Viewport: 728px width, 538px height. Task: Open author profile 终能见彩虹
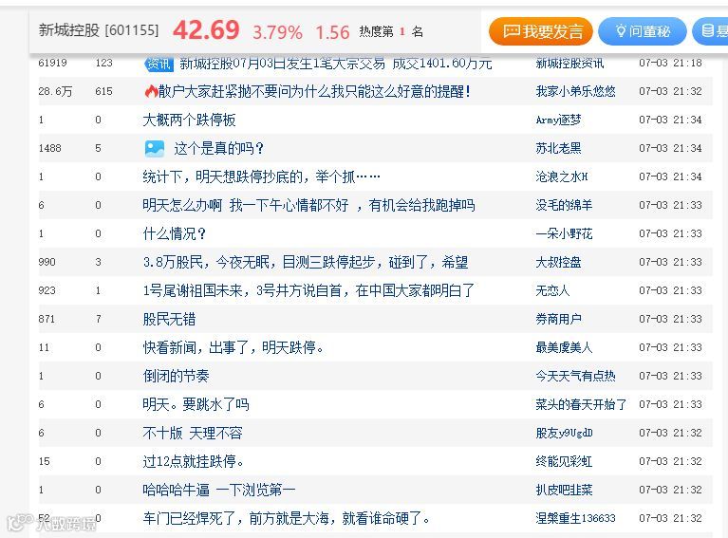(x=564, y=461)
